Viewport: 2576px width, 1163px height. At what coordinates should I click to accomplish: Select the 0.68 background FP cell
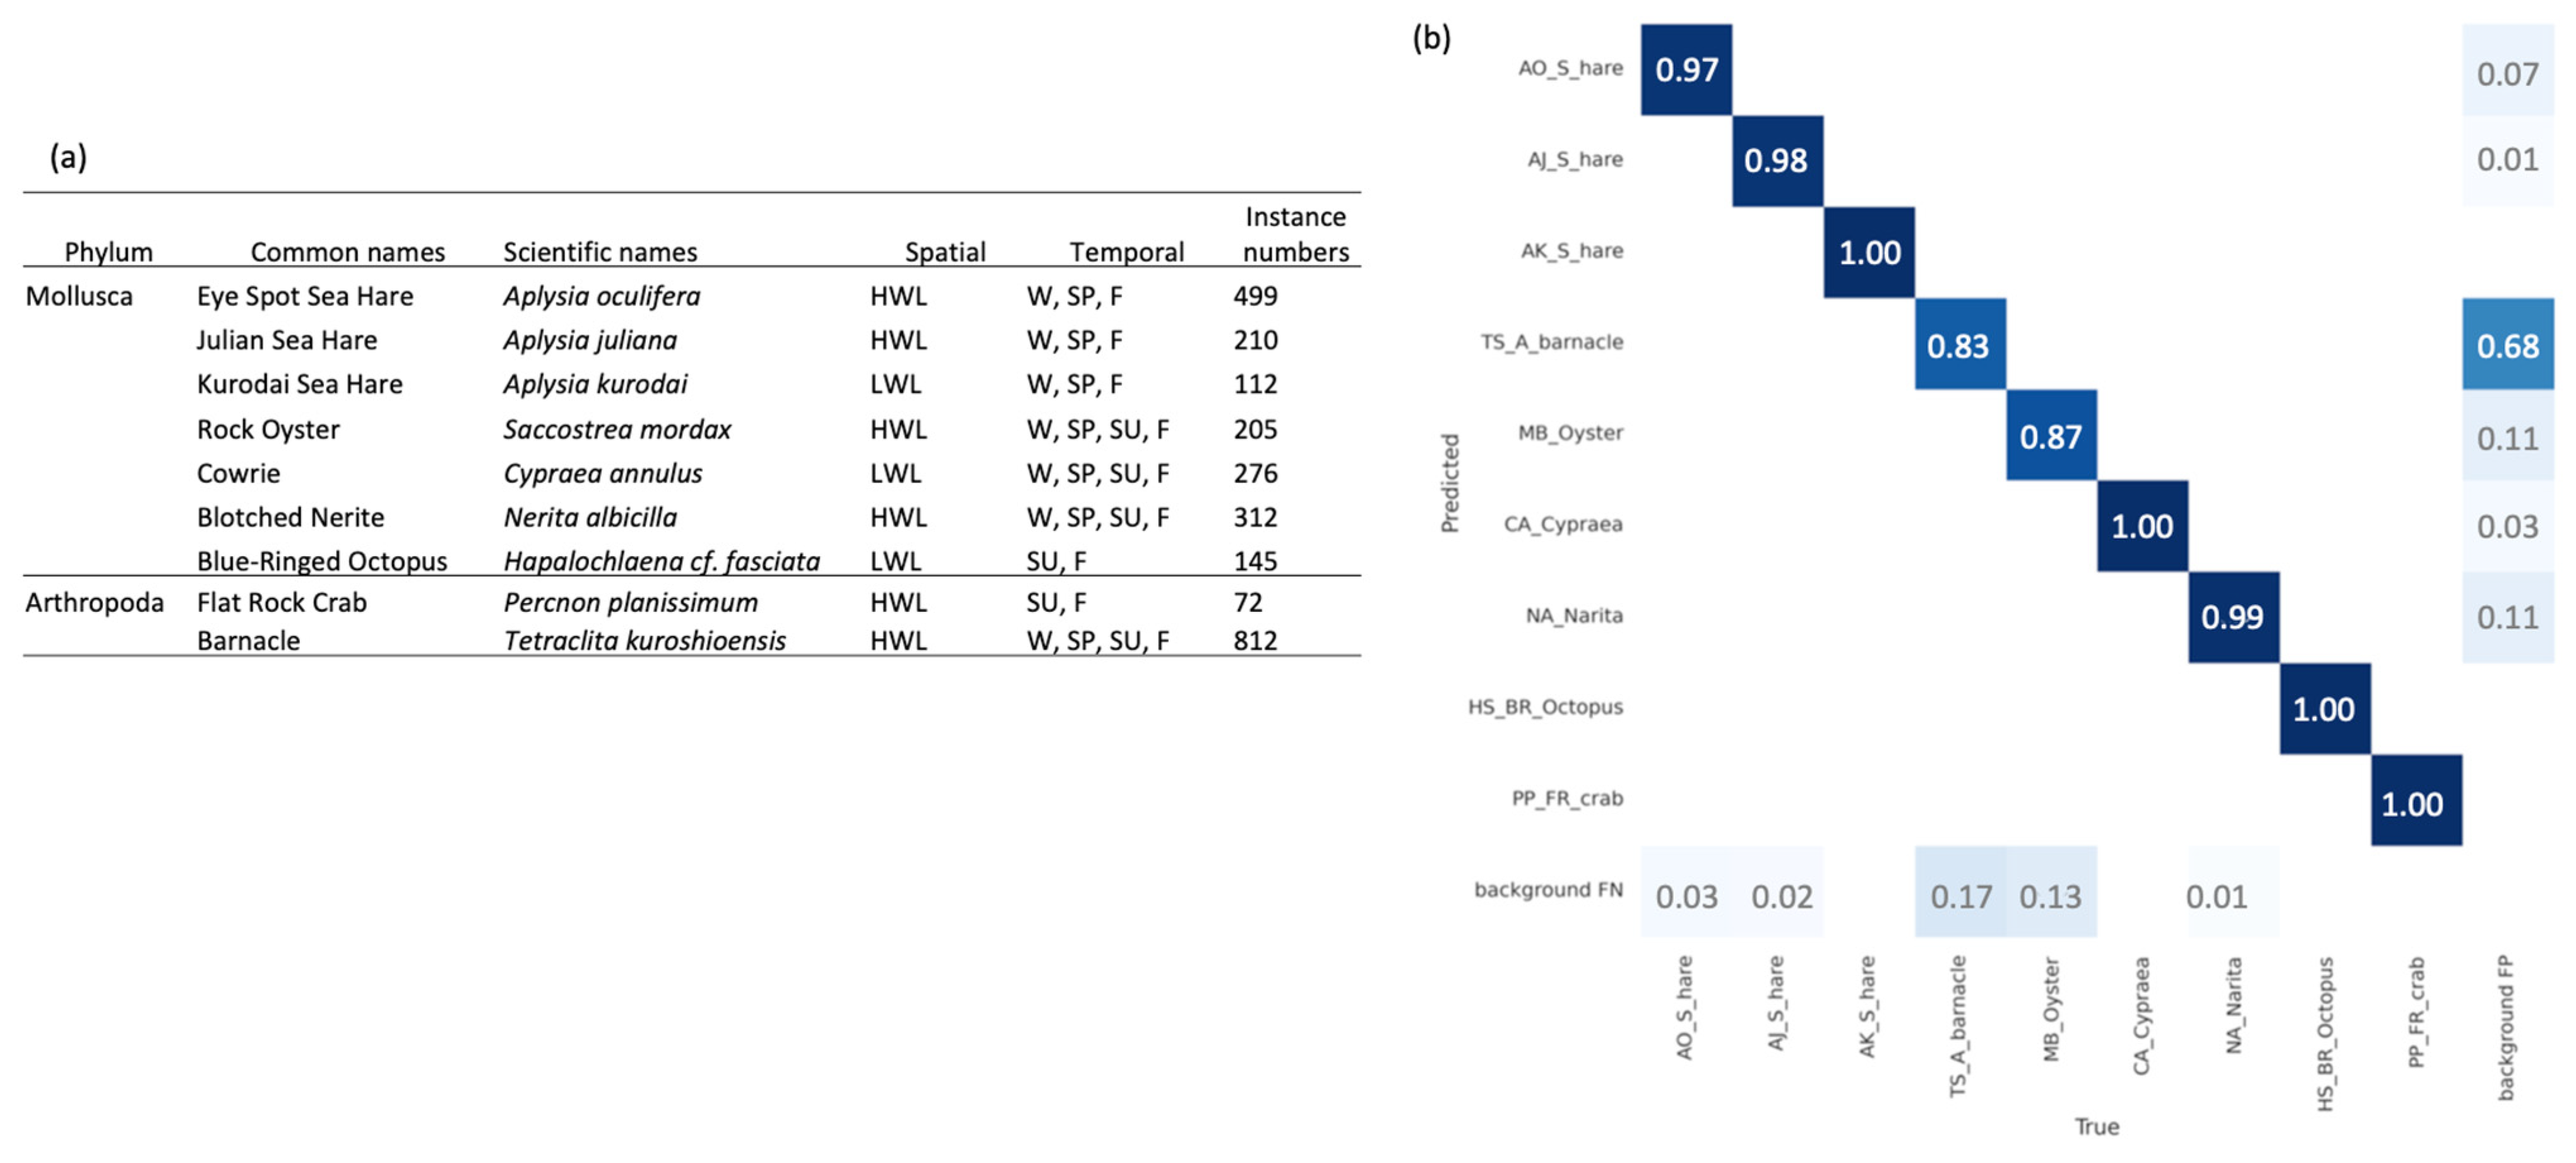(2507, 344)
